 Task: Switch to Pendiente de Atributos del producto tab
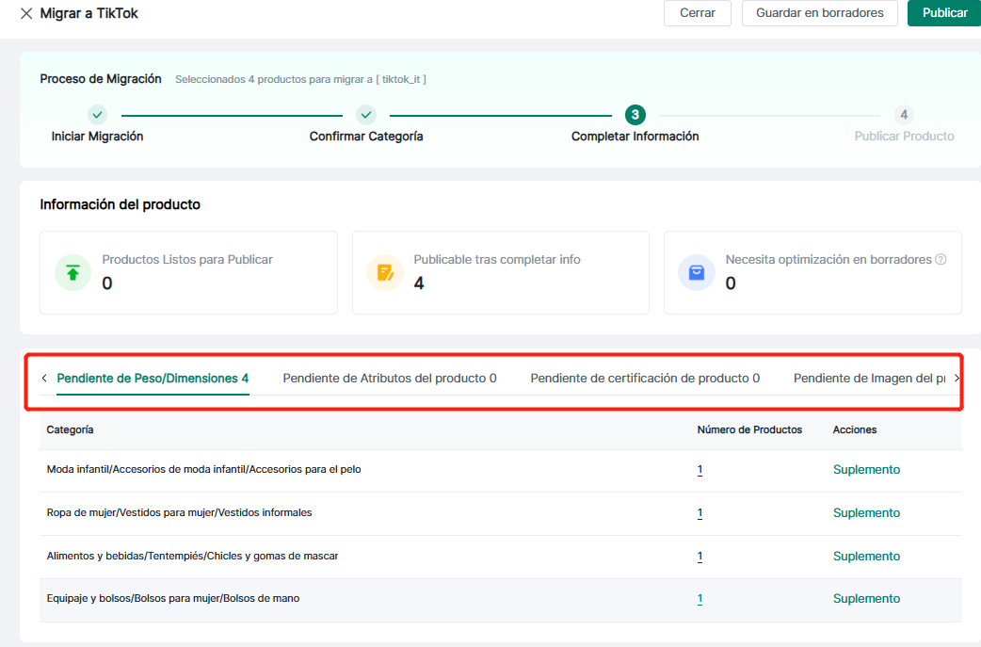(x=390, y=379)
